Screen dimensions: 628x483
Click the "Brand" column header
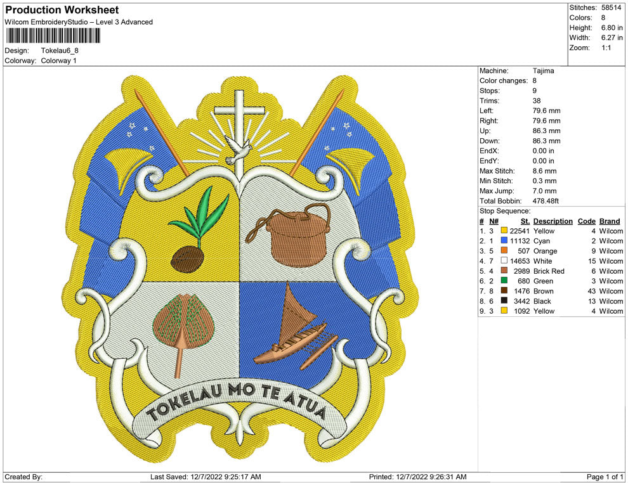point(610,221)
